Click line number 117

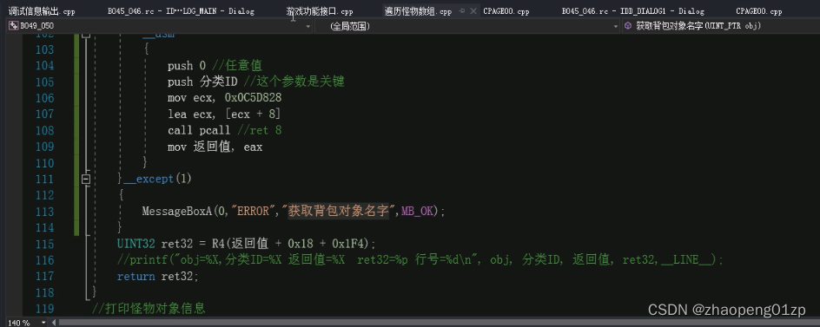point(44,277)
